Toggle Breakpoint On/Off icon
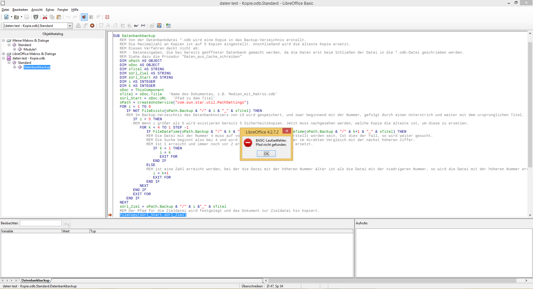 point(122,26)
